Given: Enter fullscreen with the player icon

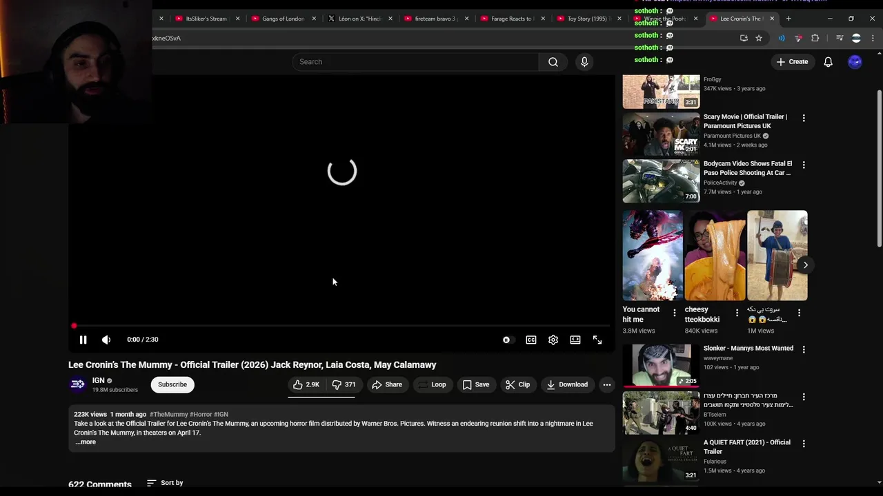Looking at the screenshot, I should point(597,340).
